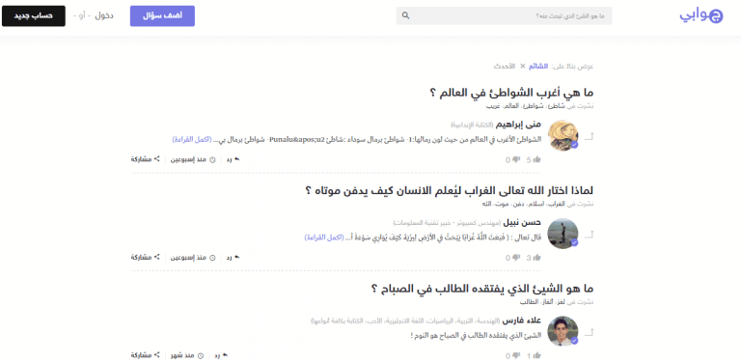Open Mona Ibrahim's profile picture

click(x=563, y=136)
